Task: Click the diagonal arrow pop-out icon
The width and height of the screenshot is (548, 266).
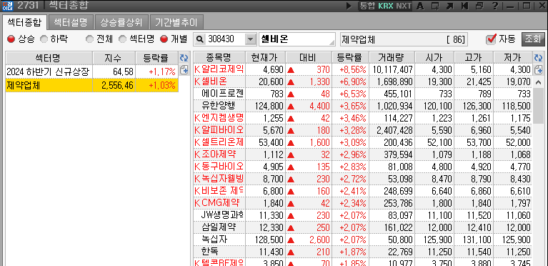Action: click(x=450, y=6)
